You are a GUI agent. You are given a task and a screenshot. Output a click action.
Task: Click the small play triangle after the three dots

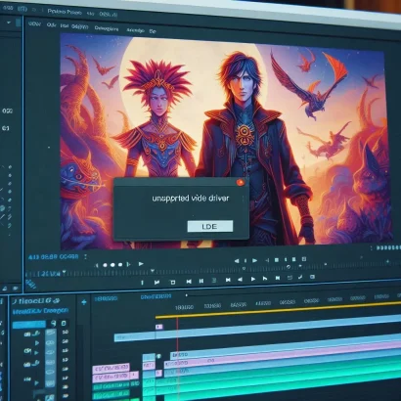point(141,263)
